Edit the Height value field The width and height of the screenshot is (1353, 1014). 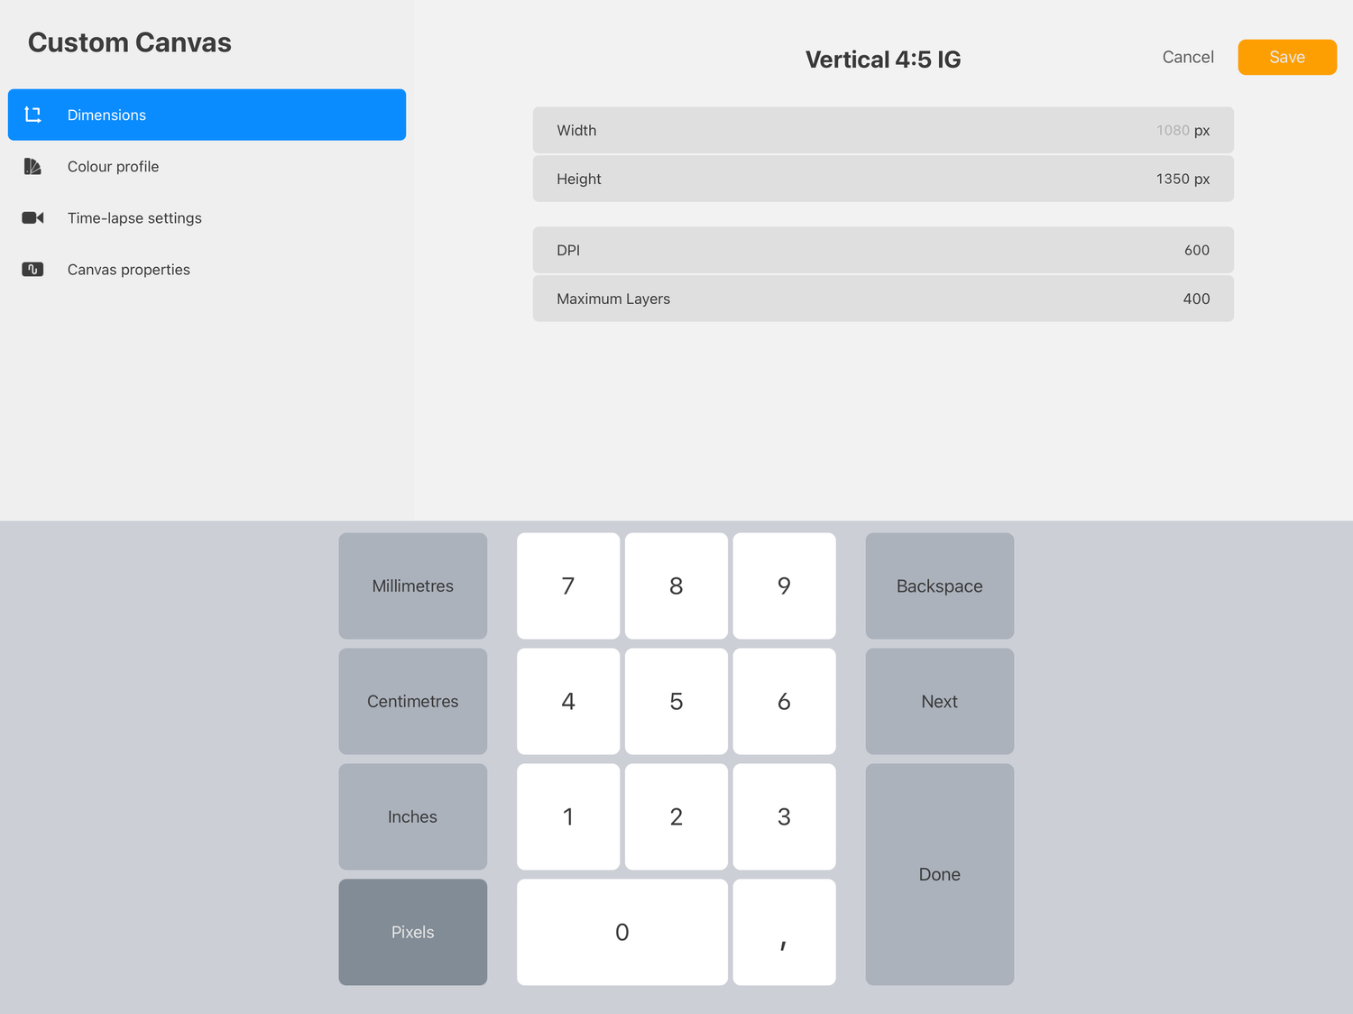point(882,179)
